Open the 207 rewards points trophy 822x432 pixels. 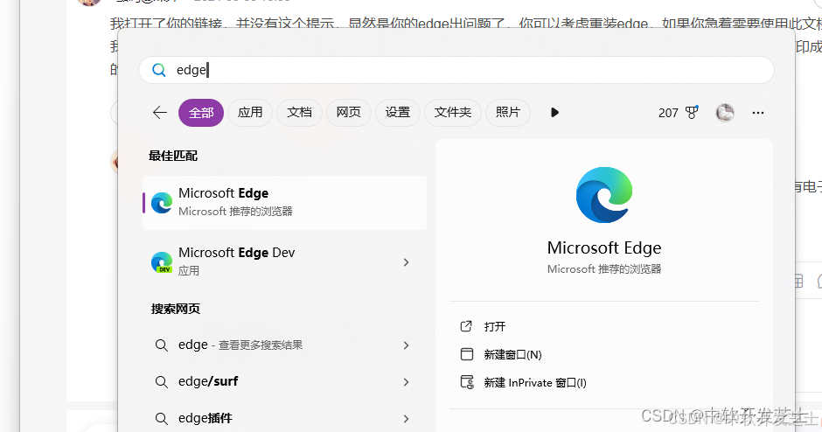point(679,112)
